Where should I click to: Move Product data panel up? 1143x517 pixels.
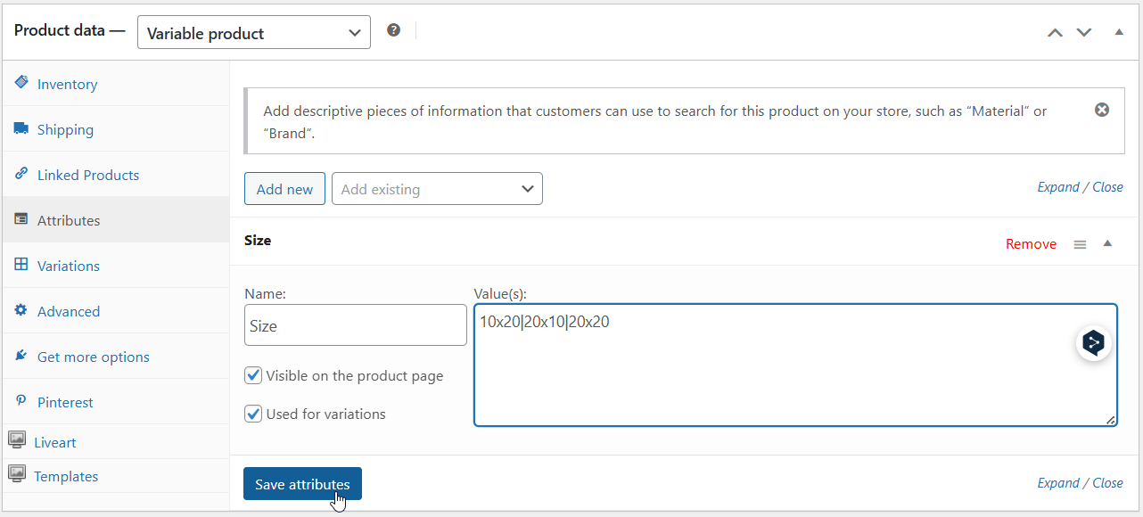click(x=1055, y=32)
